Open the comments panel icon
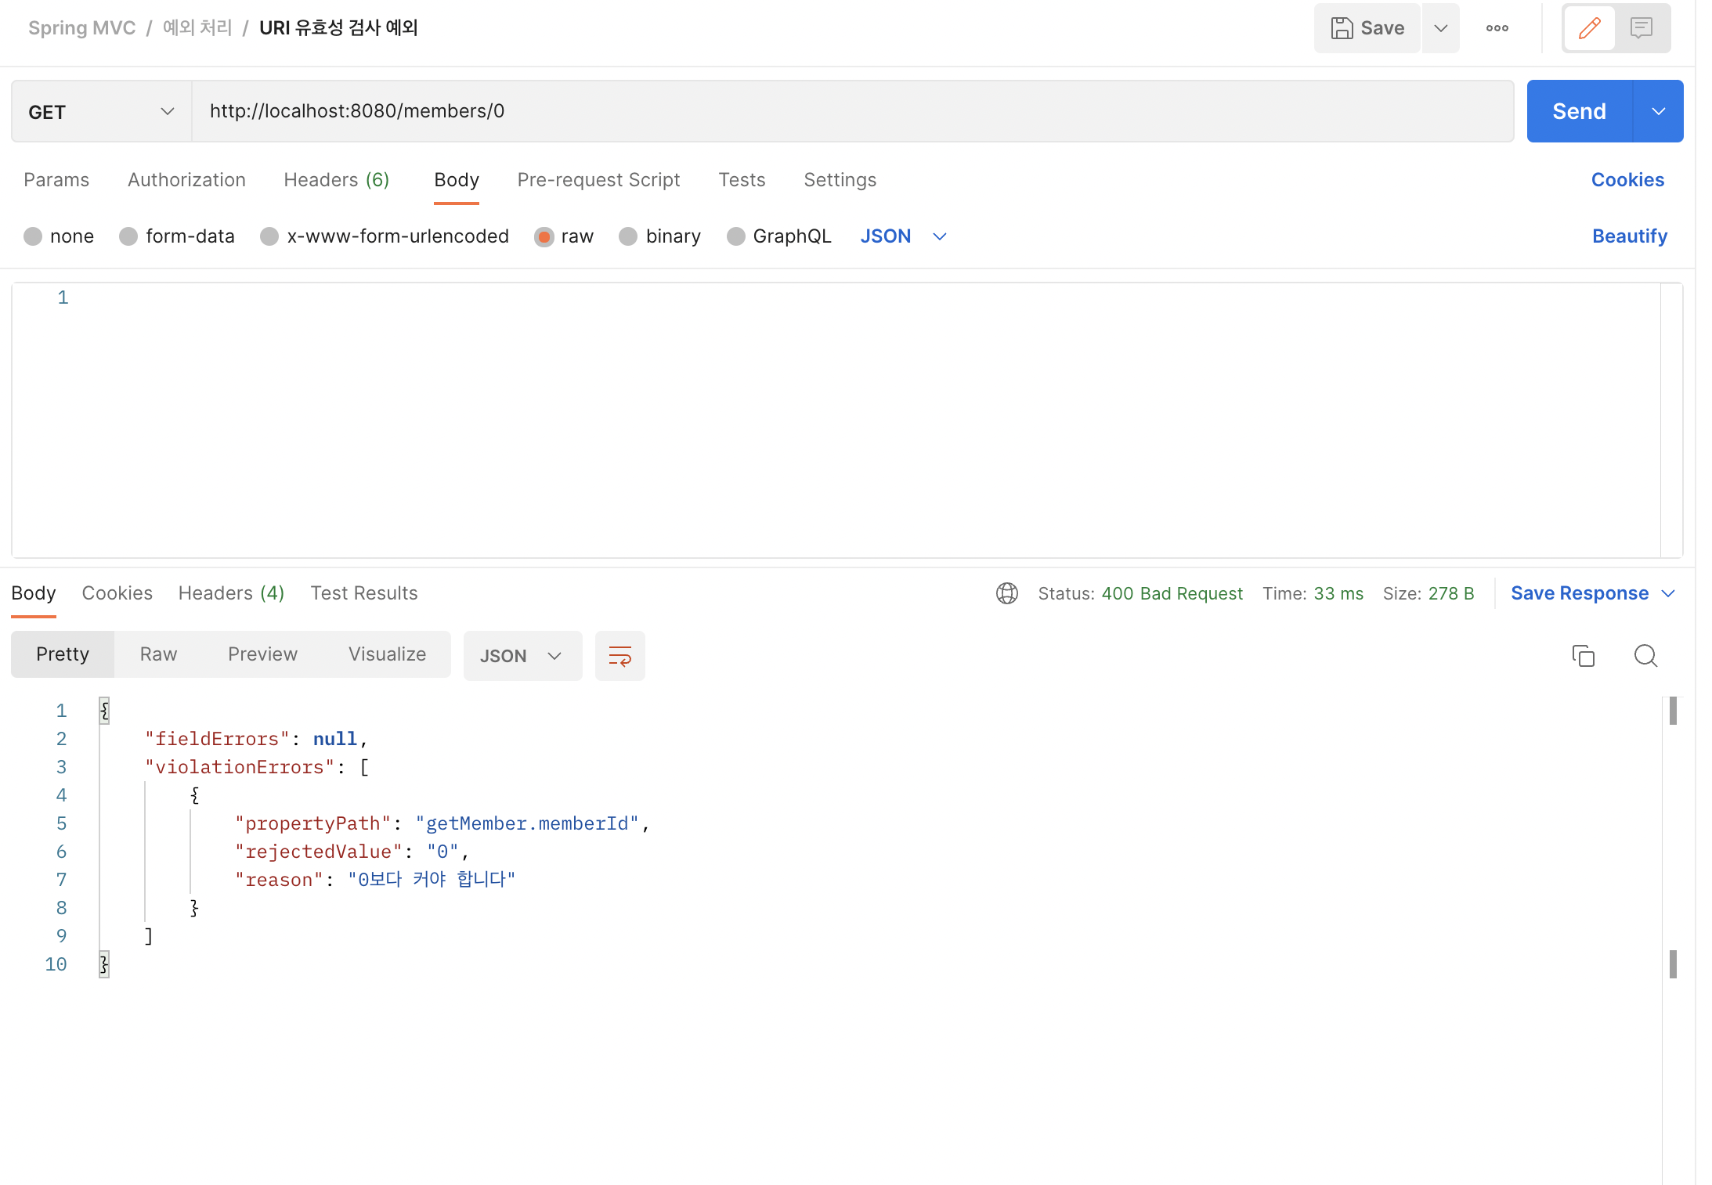 (1642, 28)
